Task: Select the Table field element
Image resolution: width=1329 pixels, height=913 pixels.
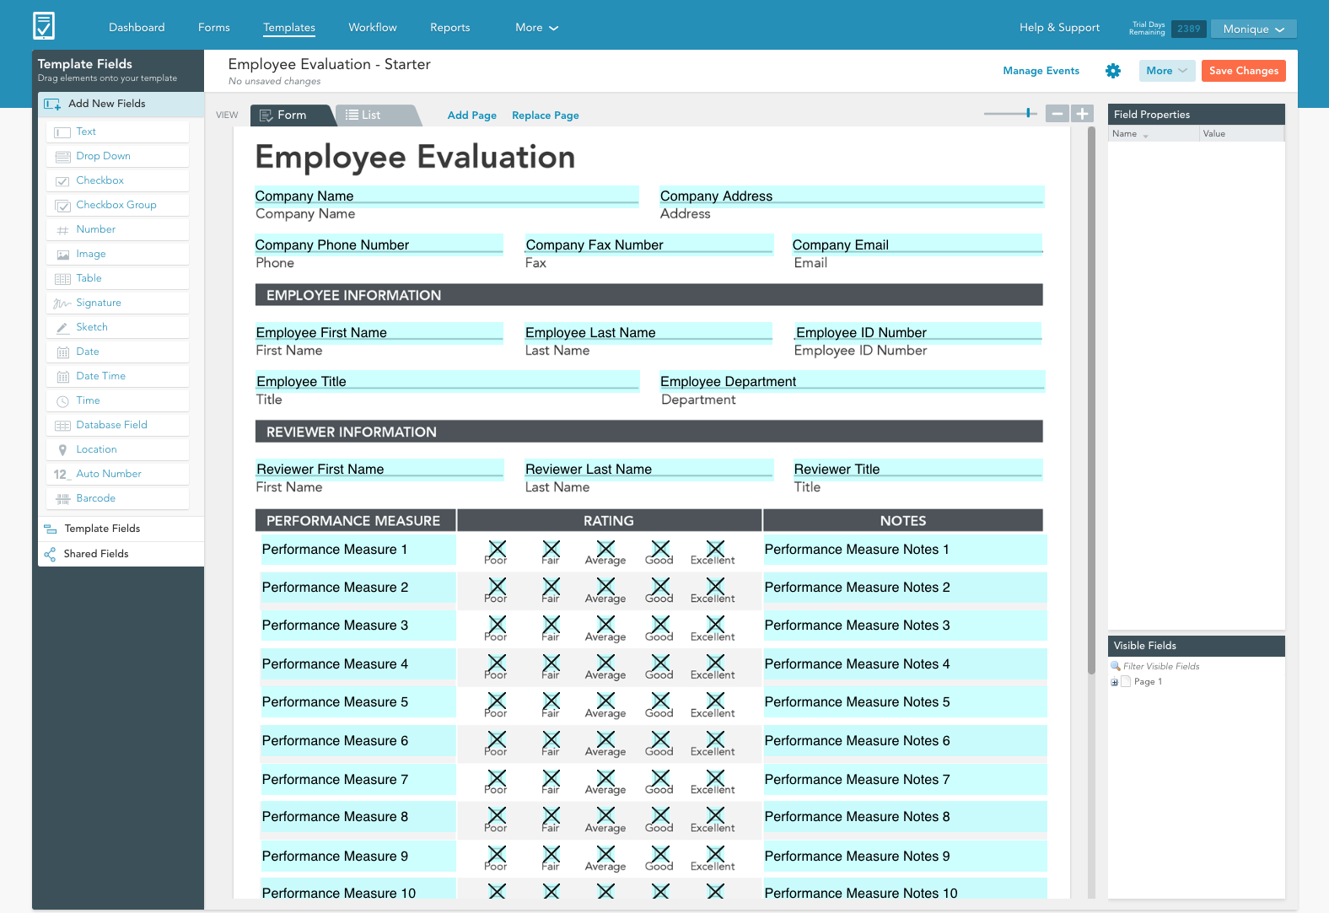Action: click(117, 278)
